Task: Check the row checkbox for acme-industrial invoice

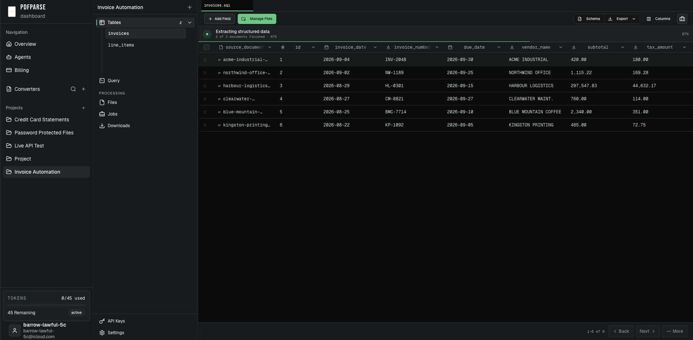Action: [x=204, y=60]
